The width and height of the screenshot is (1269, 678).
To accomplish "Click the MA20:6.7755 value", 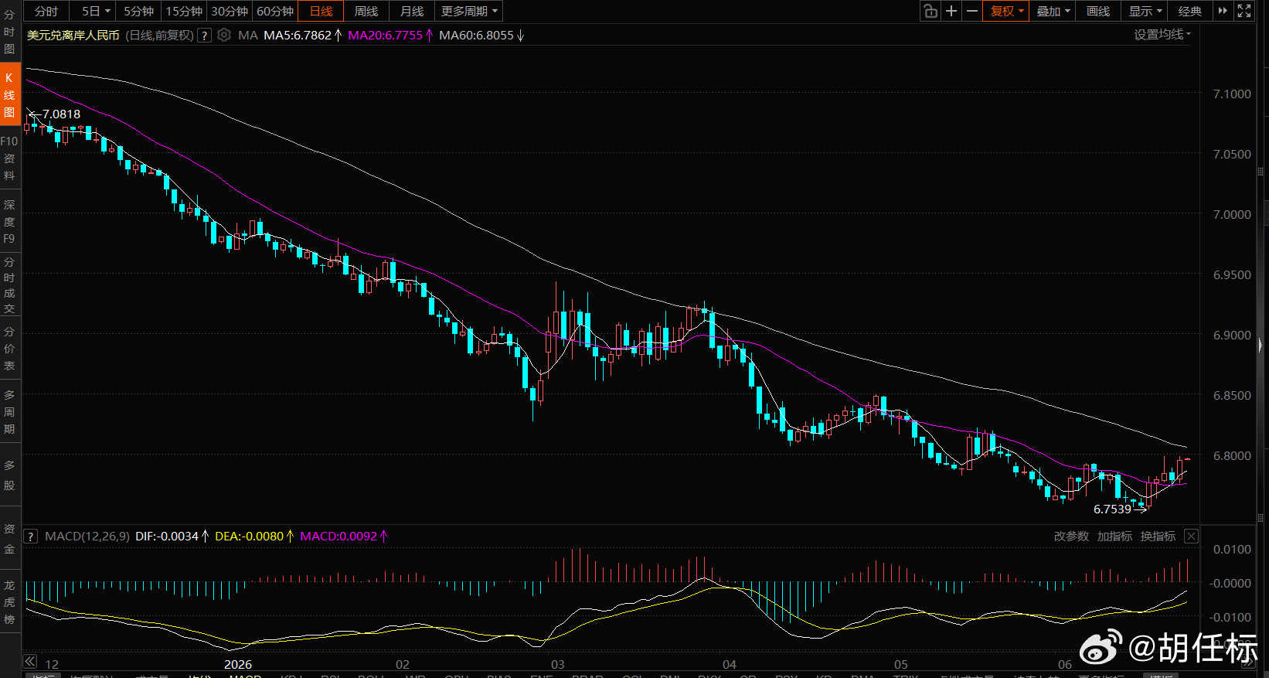I will click(385, 35).
